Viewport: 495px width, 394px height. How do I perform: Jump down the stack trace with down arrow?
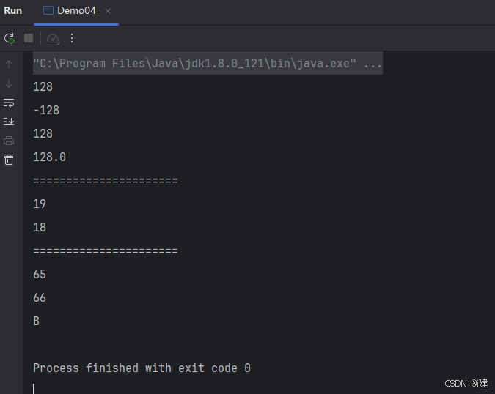pyautogui.click(x=9, y=83)
